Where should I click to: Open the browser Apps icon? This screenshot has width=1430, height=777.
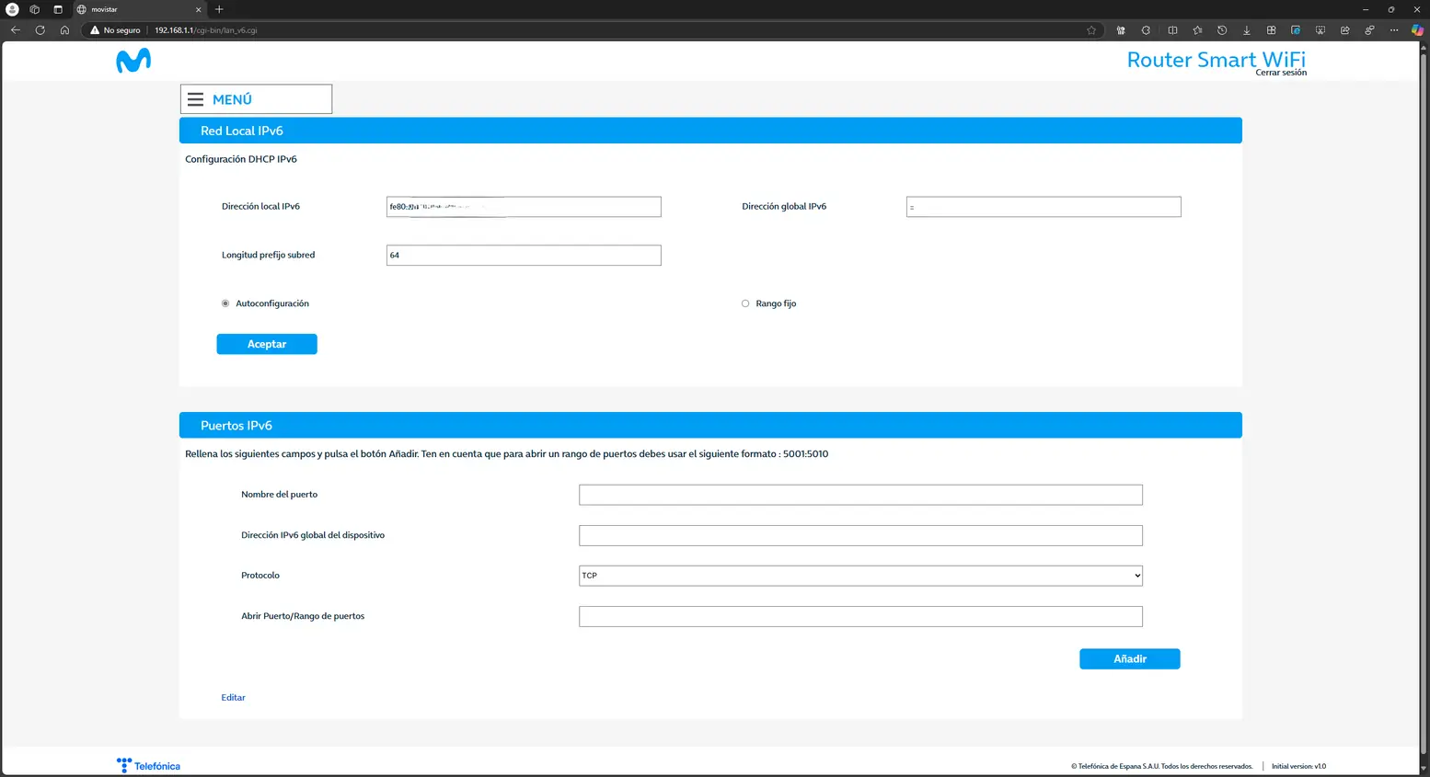click(1272, 30)
